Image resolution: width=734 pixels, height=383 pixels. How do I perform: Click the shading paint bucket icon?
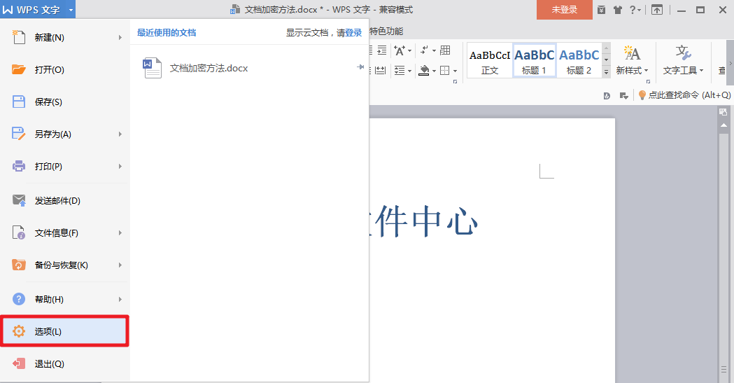[423, 70]
